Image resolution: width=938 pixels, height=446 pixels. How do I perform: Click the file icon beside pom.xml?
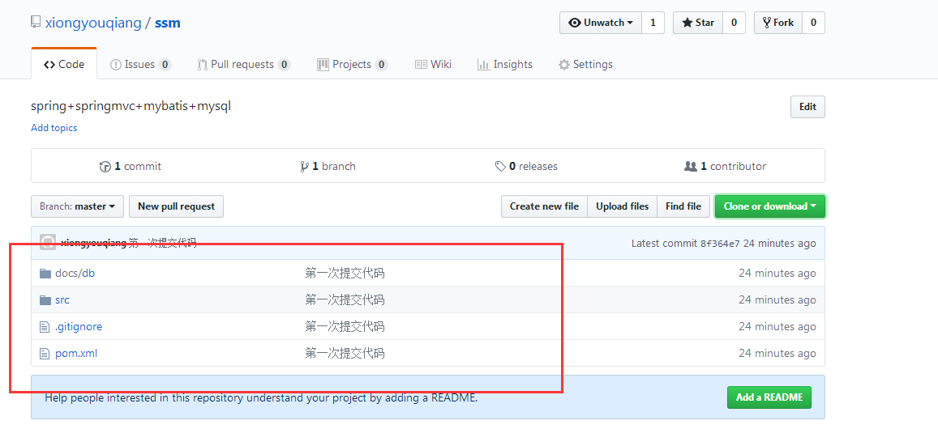tap(45, 354)
